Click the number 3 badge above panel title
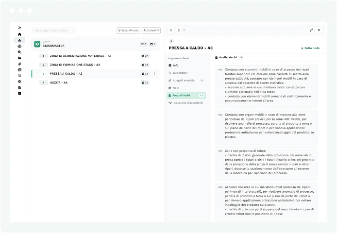 (171, 41)
